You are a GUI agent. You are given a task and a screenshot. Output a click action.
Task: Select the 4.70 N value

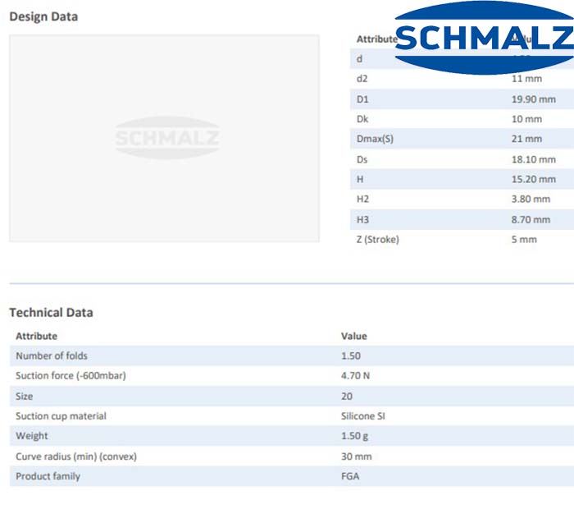tap(355, 376)
